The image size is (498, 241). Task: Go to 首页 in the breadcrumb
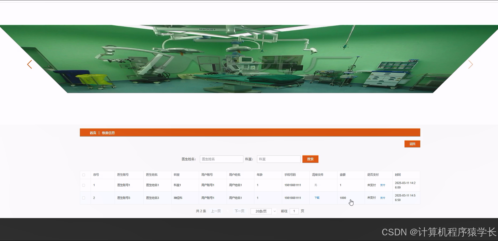click(93, 133)
